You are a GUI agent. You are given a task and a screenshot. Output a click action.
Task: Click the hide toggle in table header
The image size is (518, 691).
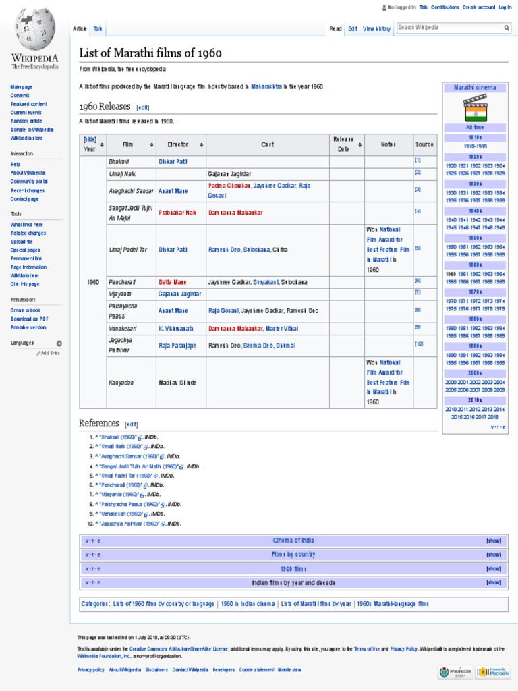click(x=90, y=139)
